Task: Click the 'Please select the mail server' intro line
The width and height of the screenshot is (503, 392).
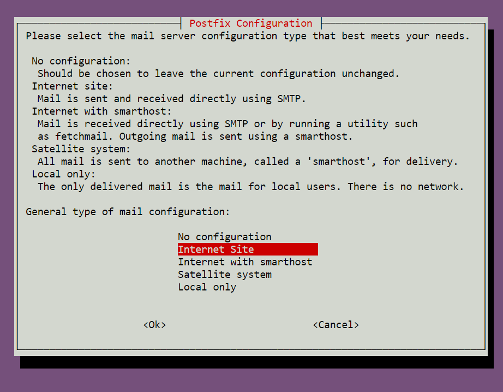Action: point(248,36)
